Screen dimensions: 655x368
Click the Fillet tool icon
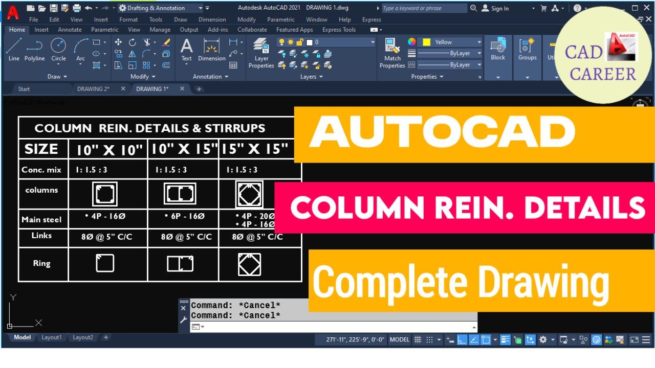[x=147, y=54]
